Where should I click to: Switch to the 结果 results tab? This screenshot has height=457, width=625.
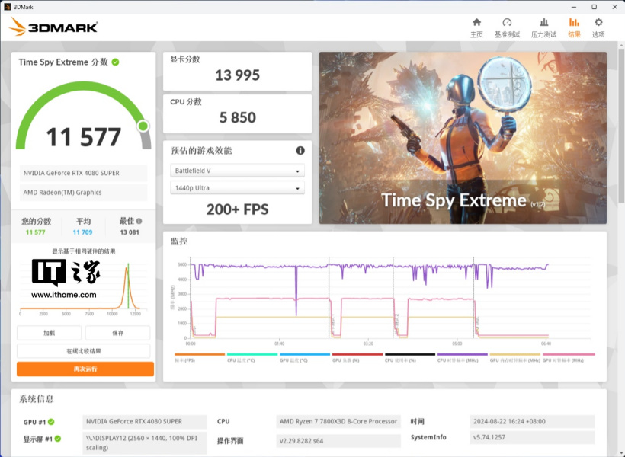pyautogui.click(x=574, y=27)
